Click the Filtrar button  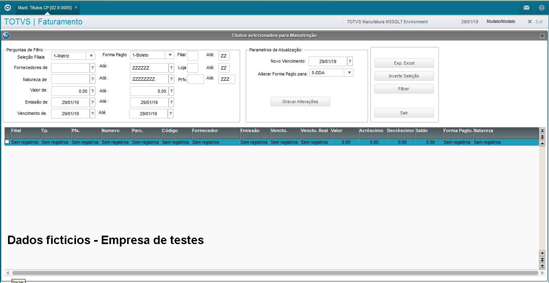404,89
